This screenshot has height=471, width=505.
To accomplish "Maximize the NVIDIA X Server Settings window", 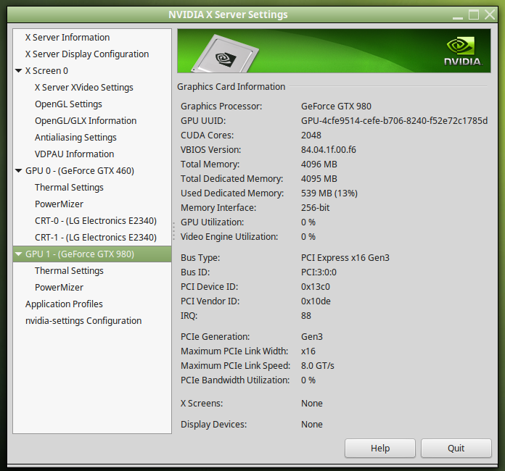I will pos(473,14).
